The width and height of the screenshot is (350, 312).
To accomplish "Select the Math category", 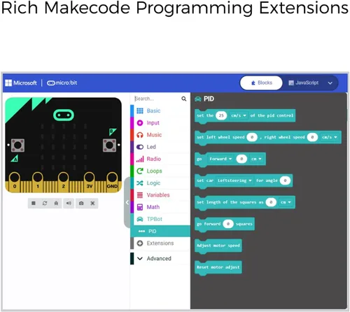I will [x=160, y=207].
